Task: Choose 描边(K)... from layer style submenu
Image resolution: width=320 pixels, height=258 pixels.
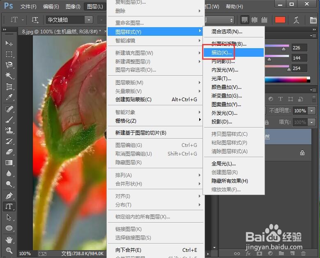Action: pos(233,53)
